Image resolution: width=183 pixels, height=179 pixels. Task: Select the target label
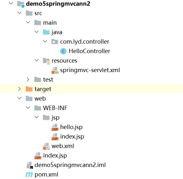tap(43, 90)
